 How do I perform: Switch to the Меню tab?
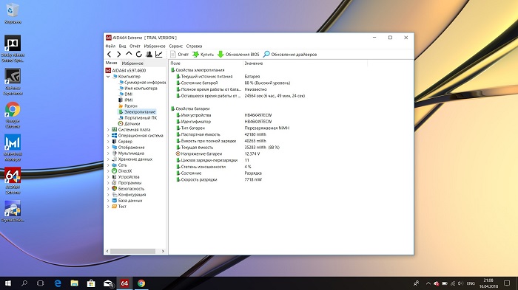point(111,63)
